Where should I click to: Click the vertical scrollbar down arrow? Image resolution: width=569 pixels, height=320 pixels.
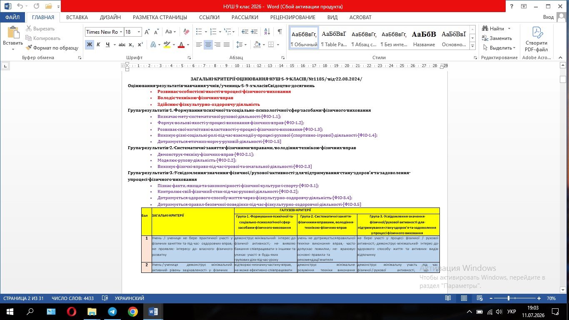tap(563, 289)
